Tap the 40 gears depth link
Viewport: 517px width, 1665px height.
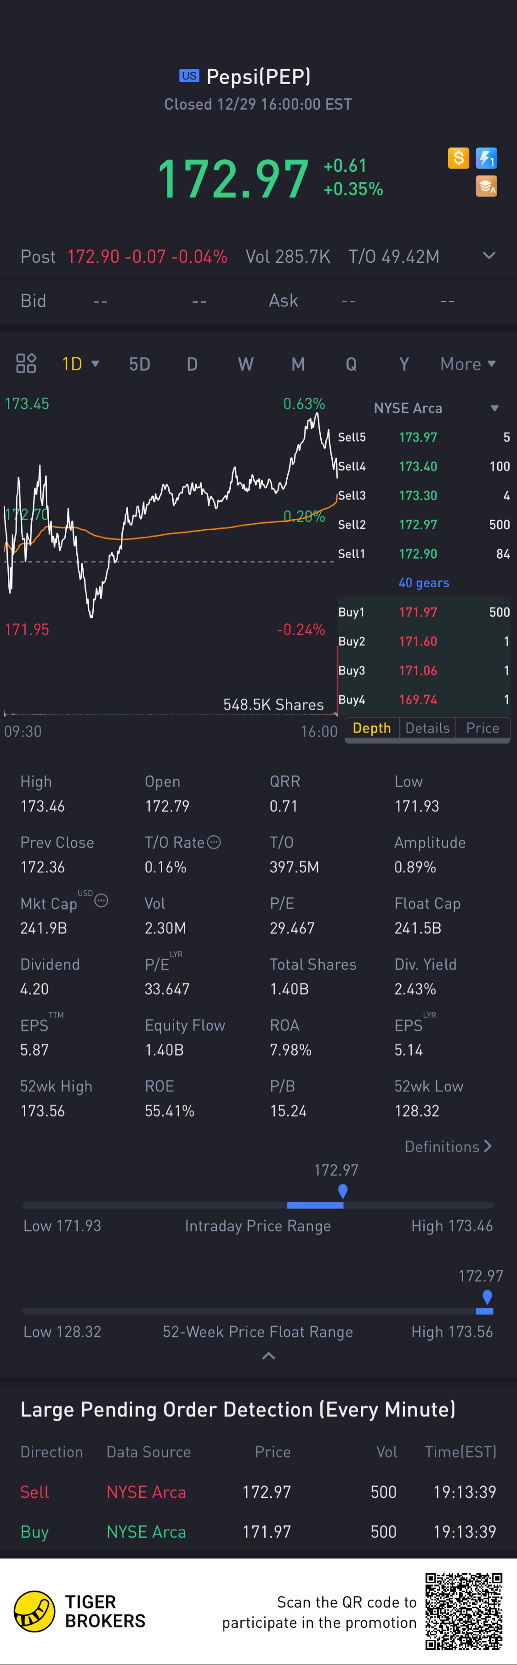click(424, 583)
